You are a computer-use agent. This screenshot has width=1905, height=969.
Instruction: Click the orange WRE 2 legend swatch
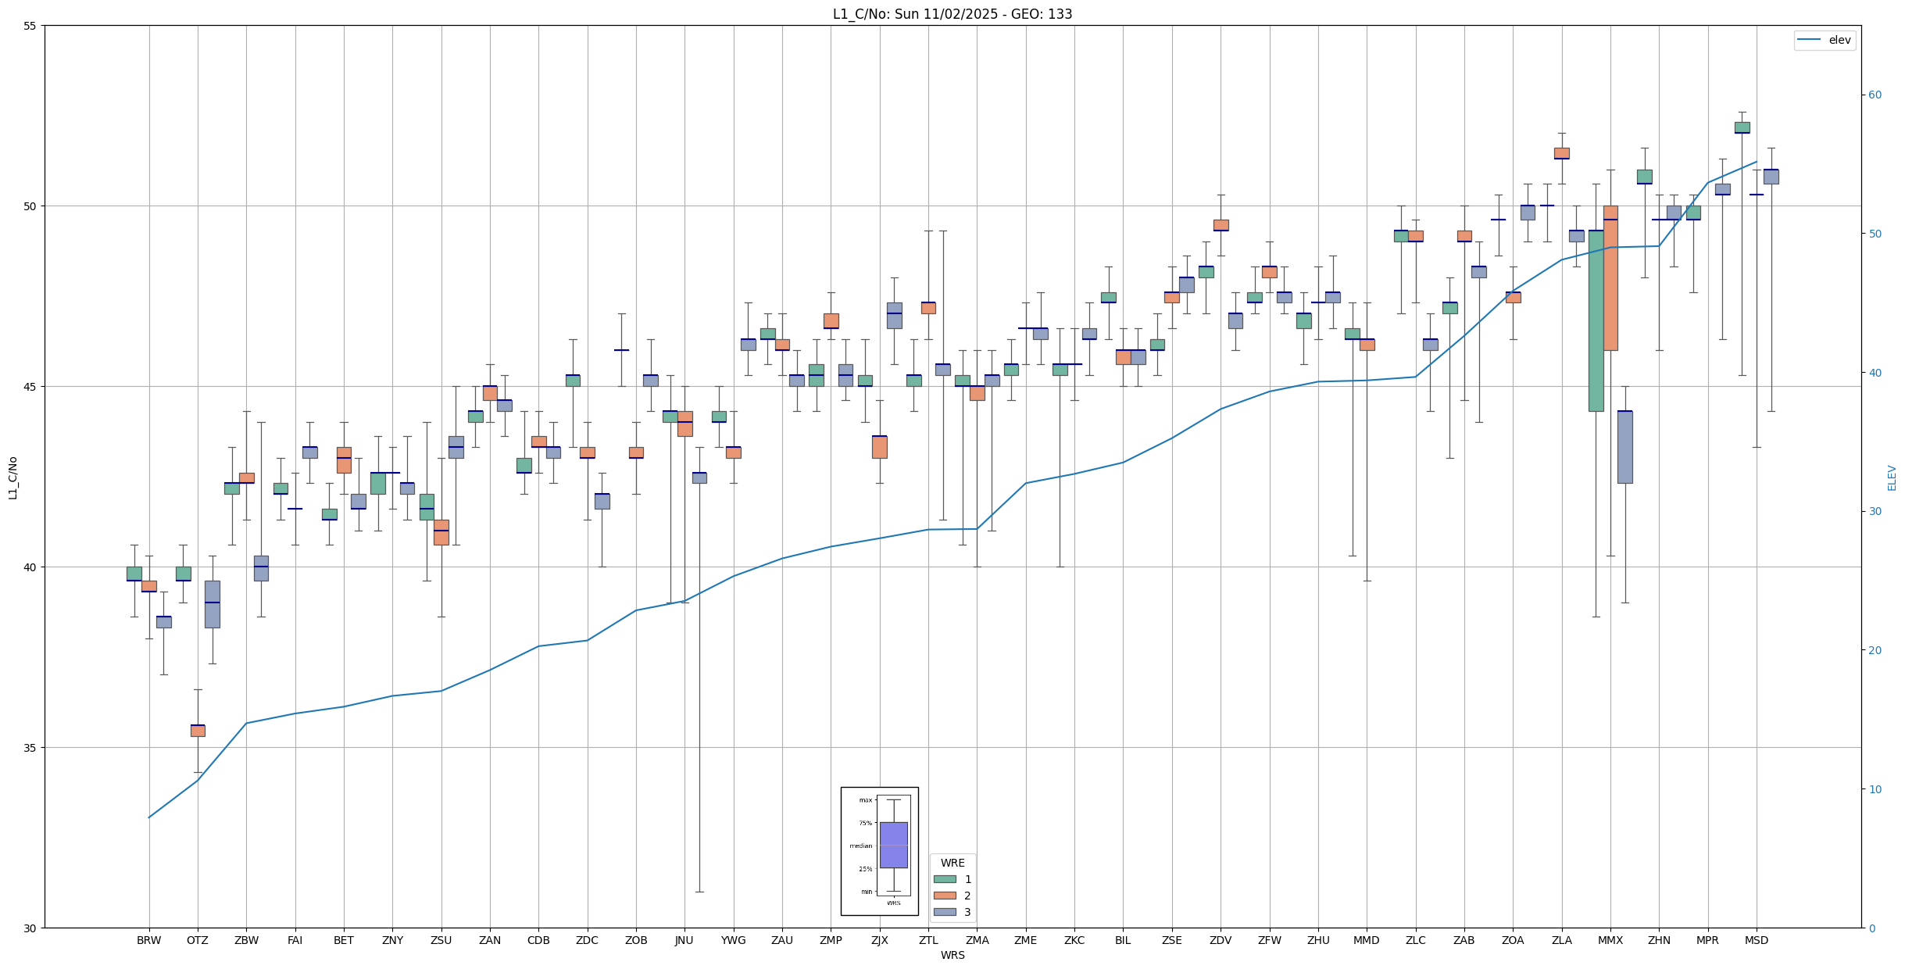point(944,896)
